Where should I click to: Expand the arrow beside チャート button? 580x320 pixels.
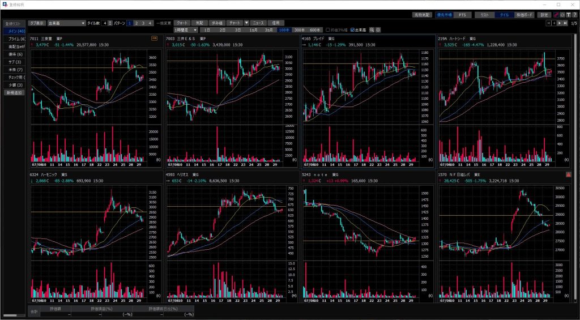click(246, 23)
